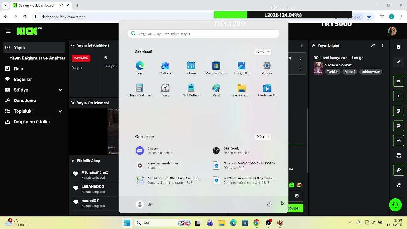Click the pencil icon in right toolbar
Image resolution: width=407 pixels, height=229 pixels.
coord(398,62)
